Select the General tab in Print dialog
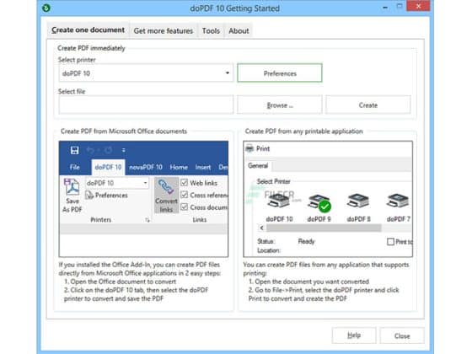This screenshot has width=472, height=354. point(258,165)
